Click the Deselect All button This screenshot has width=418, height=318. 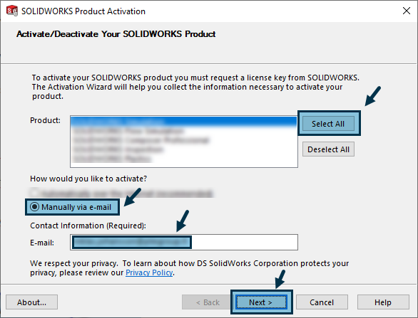click(x=328, y=149)
